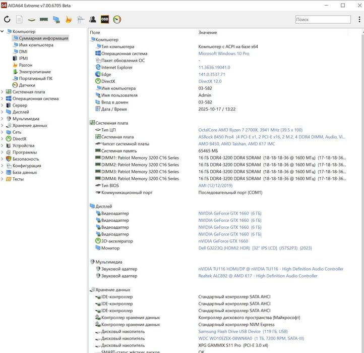This screenshot has width=364, height=353.
Task: Expand the Хранение данных tree node
Action: 3,125
